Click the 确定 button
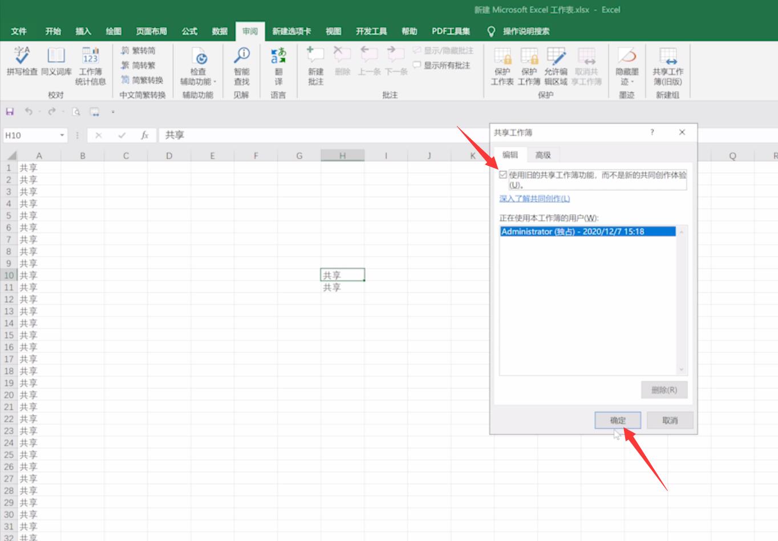This screenshot has height=541, width=778. coord(618,420)
